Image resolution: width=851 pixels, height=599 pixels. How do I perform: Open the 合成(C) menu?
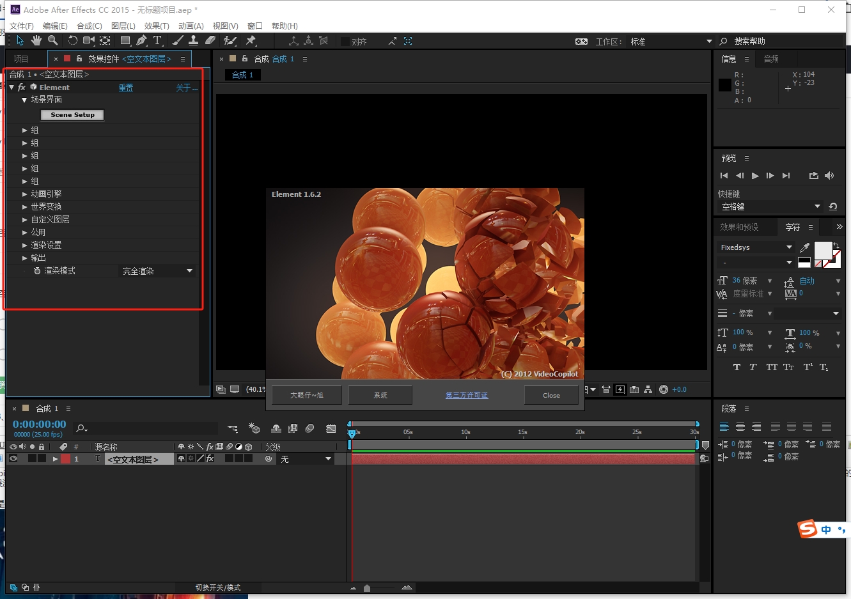[90, 26]
